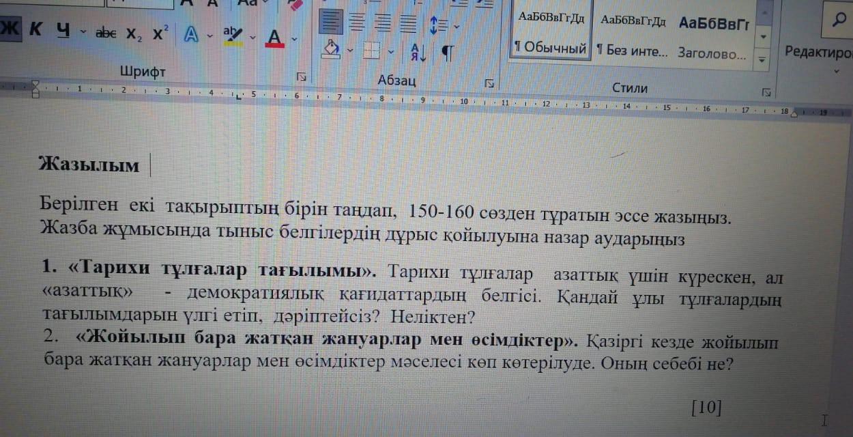This screenshot has width=853, height=437.
Task: Justify the paragraph text
Action: [408, 25]
